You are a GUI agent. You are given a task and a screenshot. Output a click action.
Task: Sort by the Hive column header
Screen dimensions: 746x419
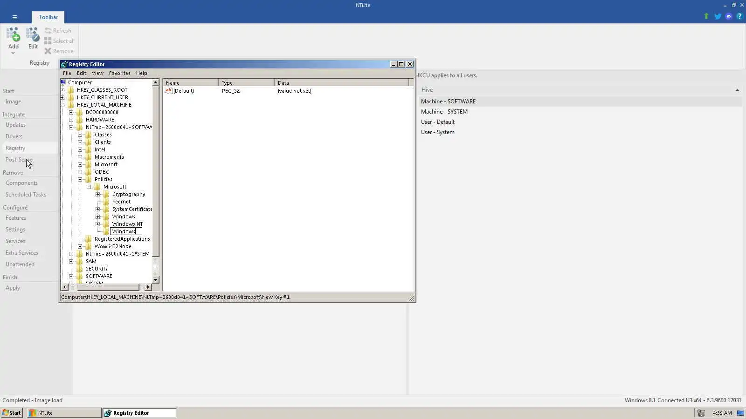[x=580, y=90]
